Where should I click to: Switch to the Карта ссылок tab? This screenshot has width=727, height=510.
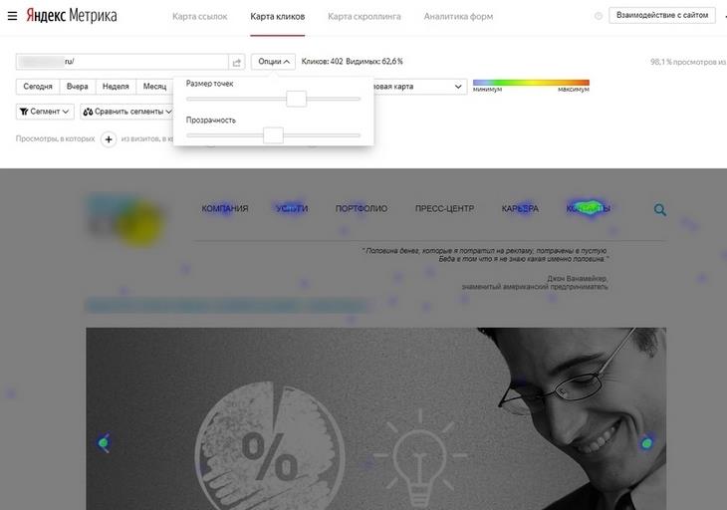[x=199, y=17]
